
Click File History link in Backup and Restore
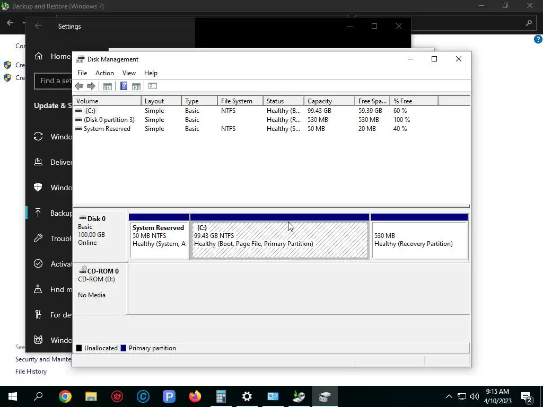coord(31,371)
